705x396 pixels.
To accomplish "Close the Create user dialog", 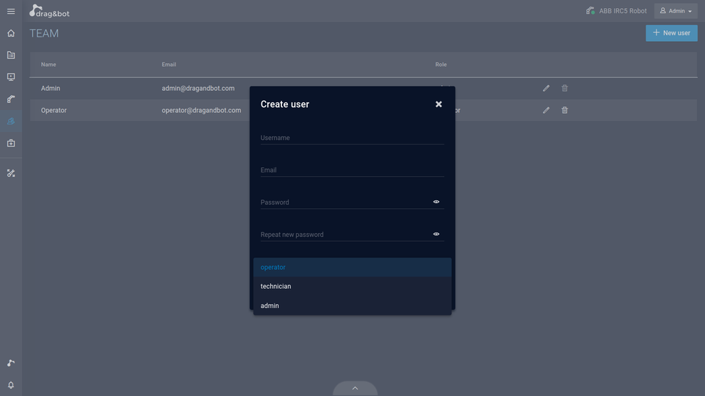I will 438,104.
